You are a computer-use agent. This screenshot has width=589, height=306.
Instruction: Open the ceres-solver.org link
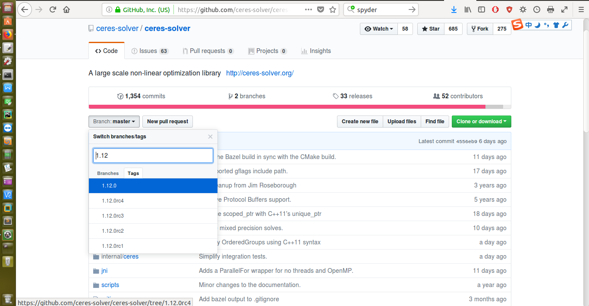click(260, 73)
